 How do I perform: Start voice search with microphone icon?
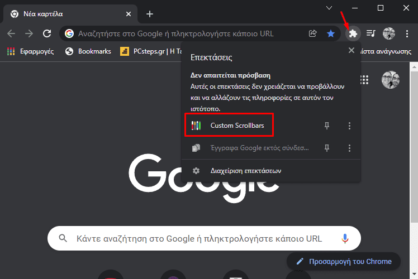click(x=345, y=238)
